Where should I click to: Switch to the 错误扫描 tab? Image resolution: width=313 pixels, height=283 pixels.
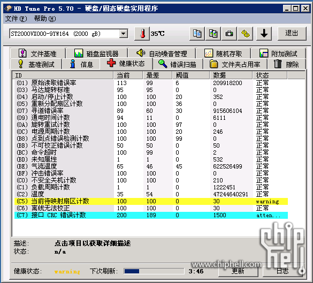click(178, 64)
